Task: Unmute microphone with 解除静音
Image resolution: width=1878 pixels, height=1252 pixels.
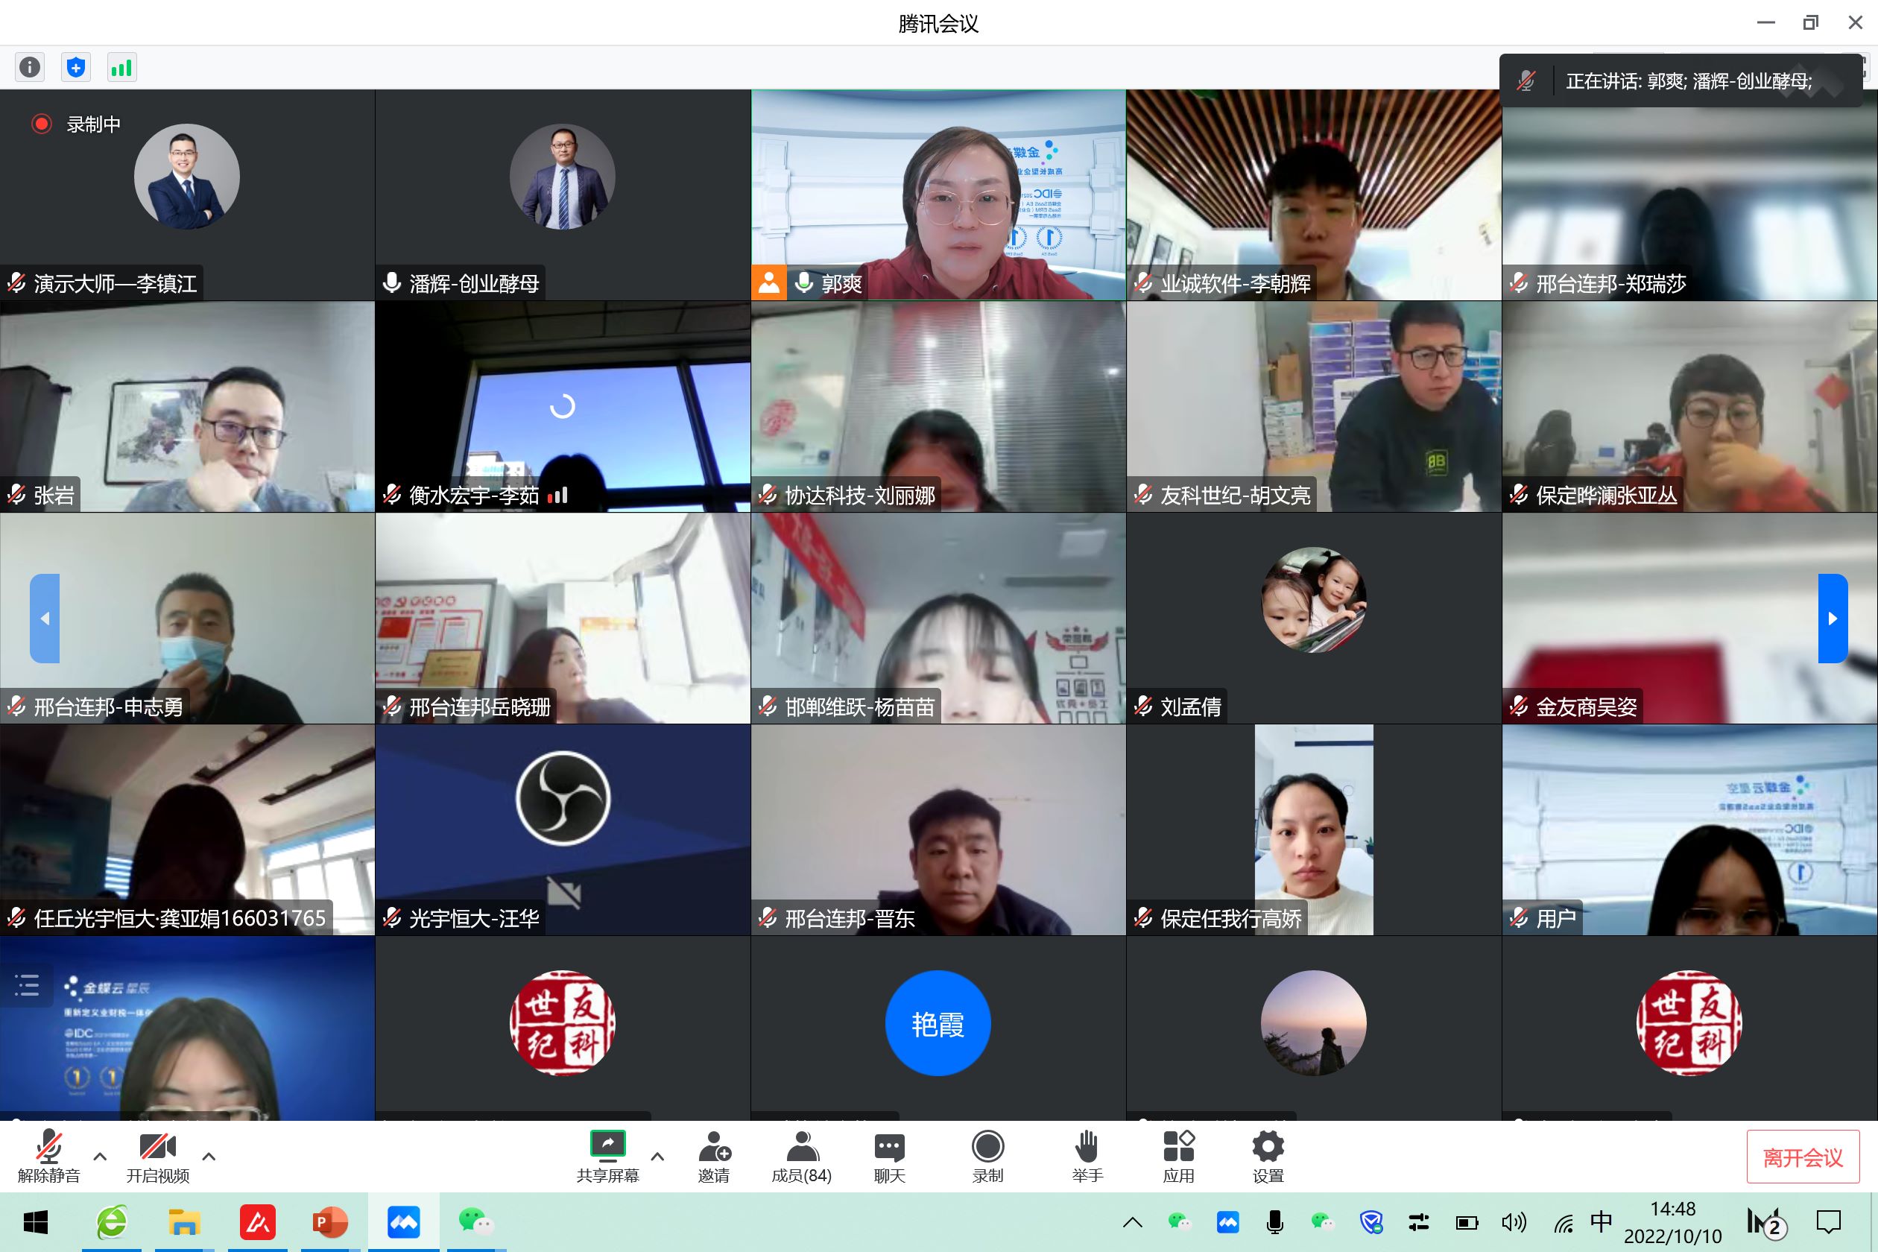Action: pos(48,1156)
